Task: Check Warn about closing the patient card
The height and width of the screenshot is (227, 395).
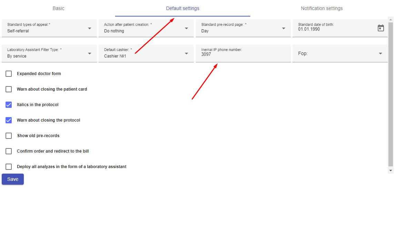Action: 9,89
